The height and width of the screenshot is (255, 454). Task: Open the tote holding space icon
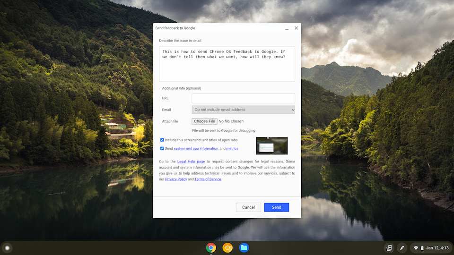point(389,248)
